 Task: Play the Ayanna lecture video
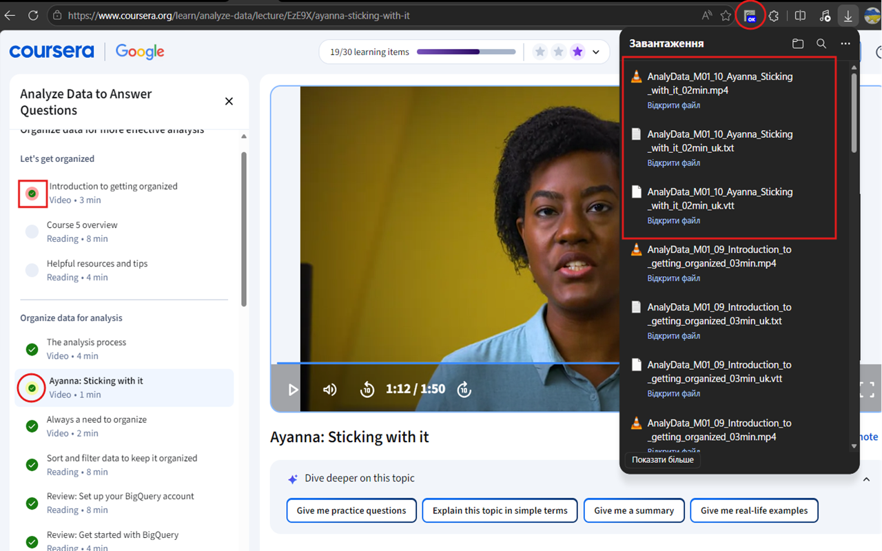293,389
